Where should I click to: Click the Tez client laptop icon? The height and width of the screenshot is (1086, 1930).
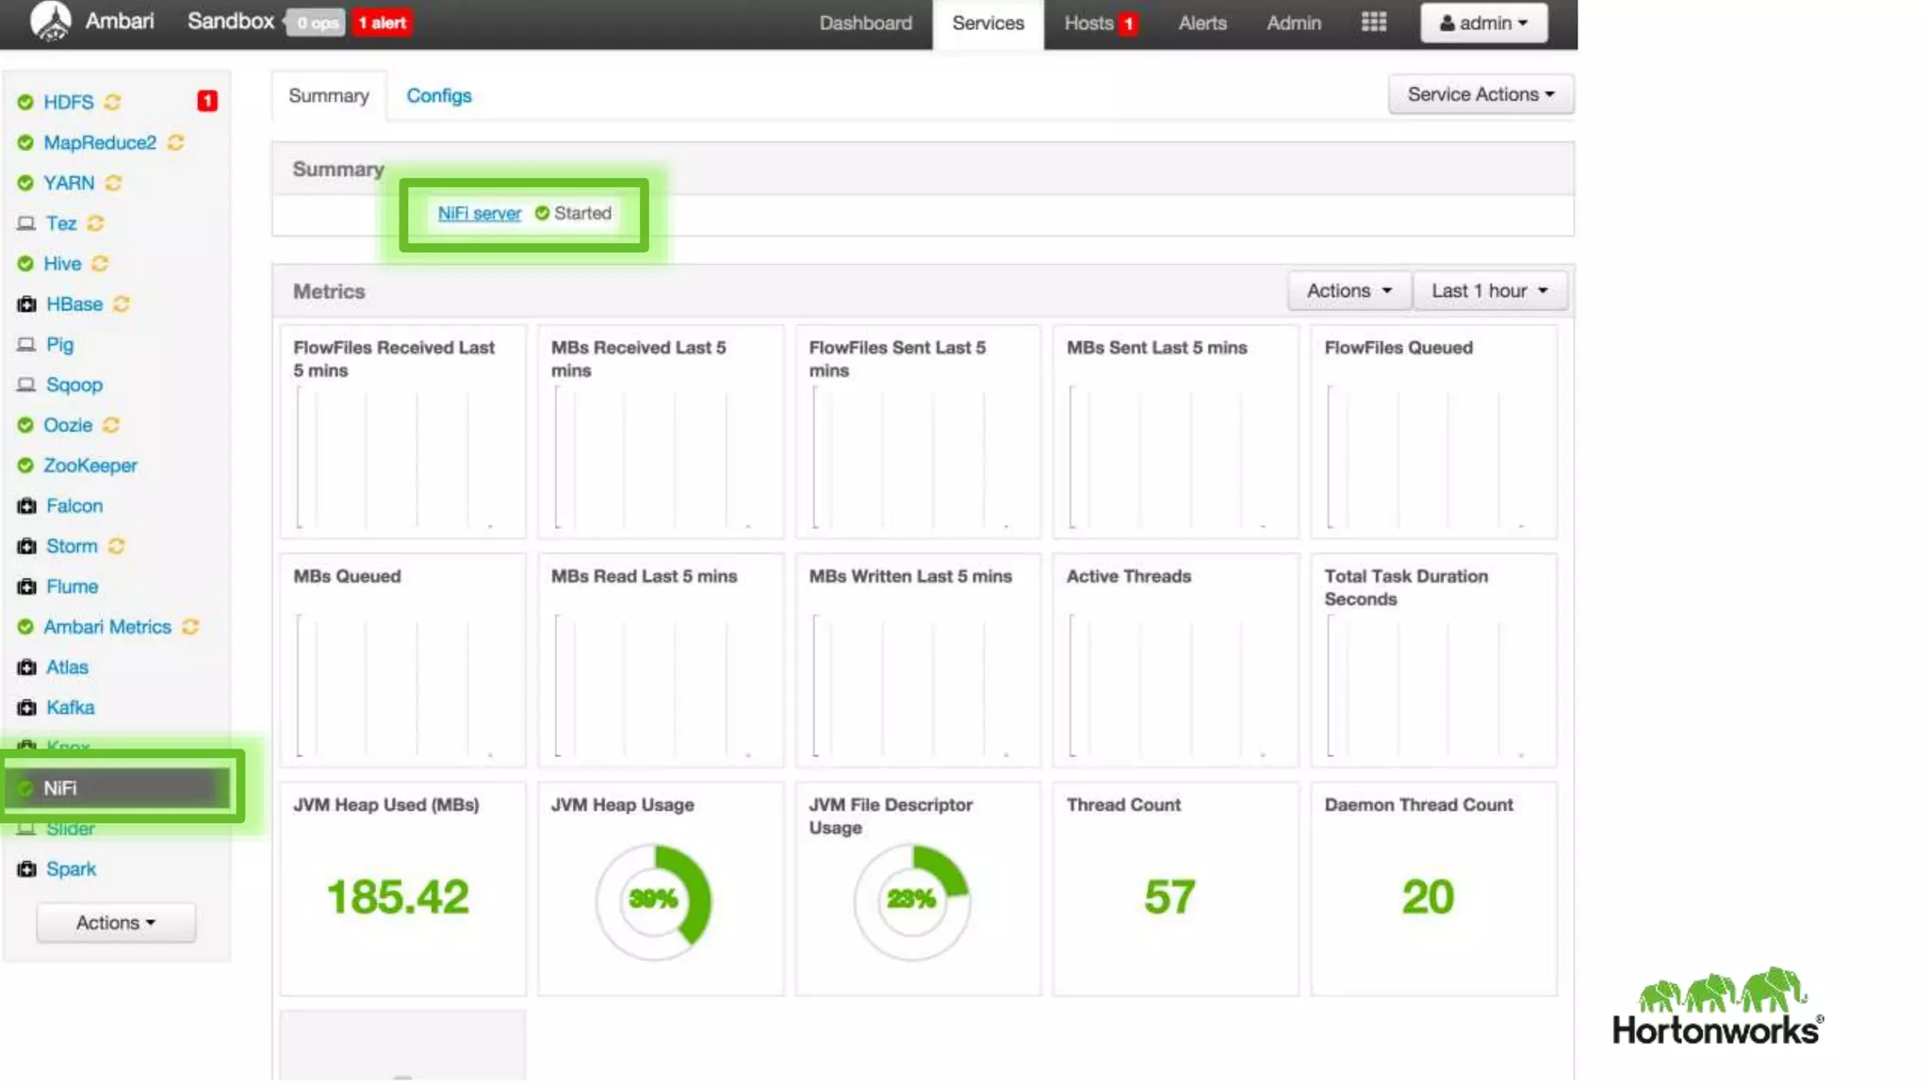[x=26, y=223]
